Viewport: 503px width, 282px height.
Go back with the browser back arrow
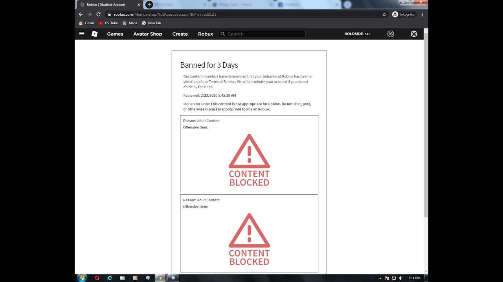coord(81,14)
